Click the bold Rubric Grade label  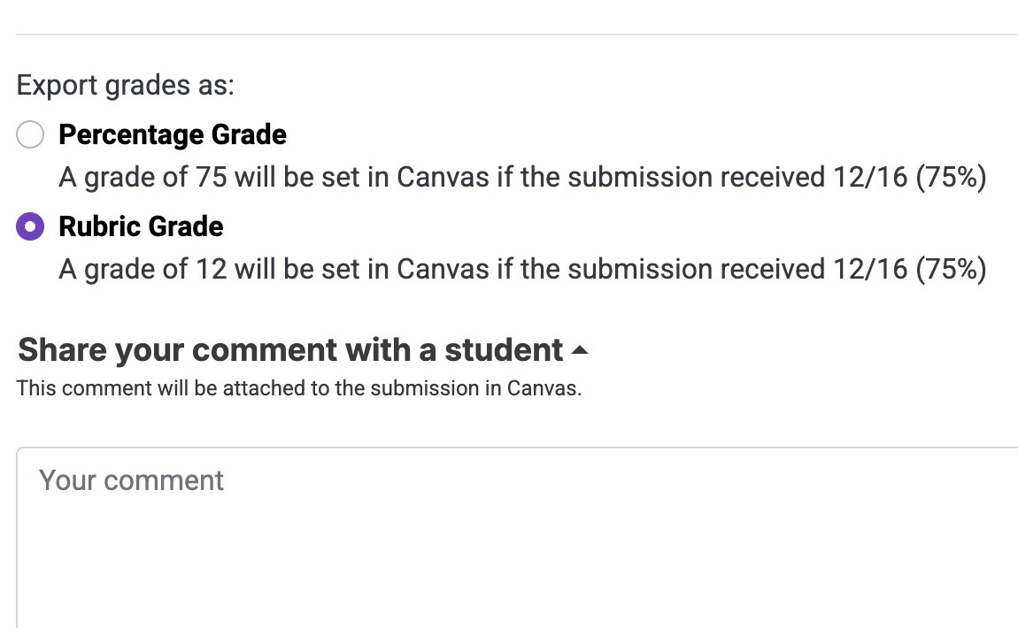click(141, 227)
